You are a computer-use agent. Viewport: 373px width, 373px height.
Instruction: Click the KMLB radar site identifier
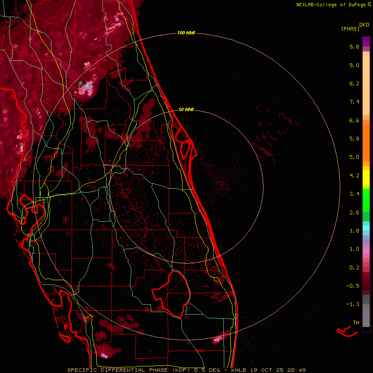(239, 370)
